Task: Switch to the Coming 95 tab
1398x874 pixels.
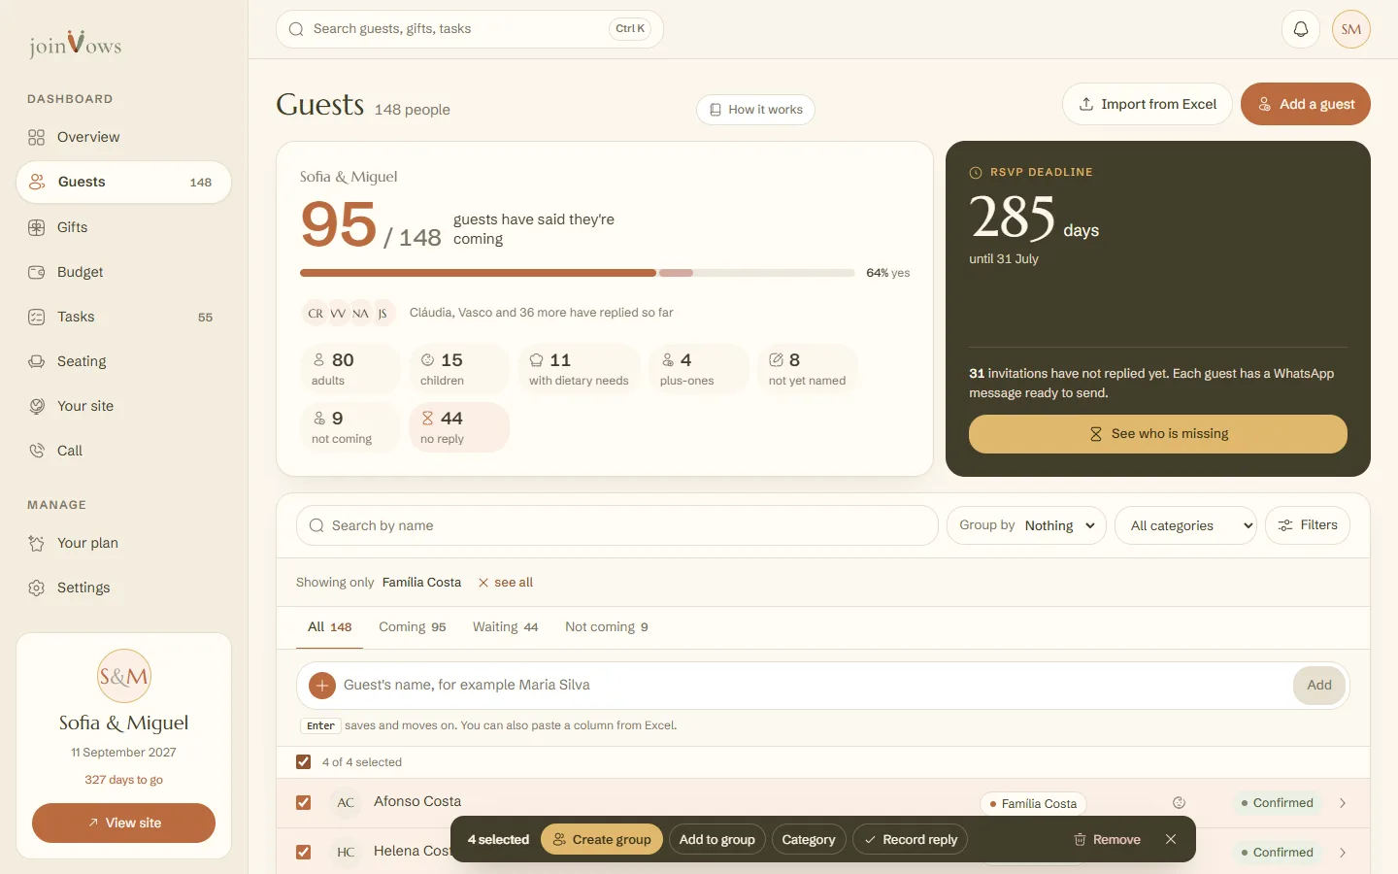Action: click(x=413, y=627)
